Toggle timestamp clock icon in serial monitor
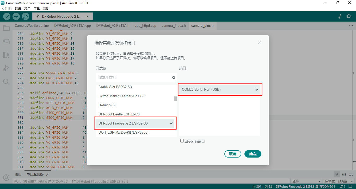This screenshot has width=356, height=189. tap(344, 174)
